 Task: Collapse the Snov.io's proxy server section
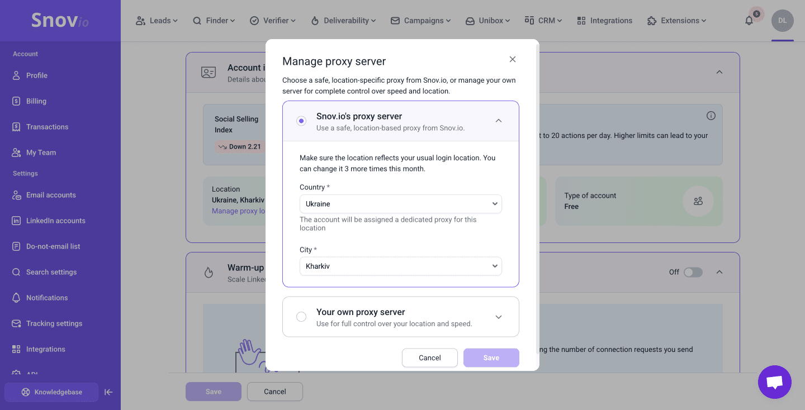pyautogui.click(x=499, y=121)
